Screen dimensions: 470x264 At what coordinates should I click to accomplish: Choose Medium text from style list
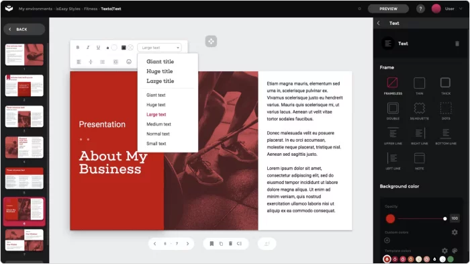(x=158, y=124)
